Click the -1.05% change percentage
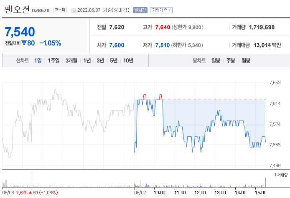 point(50,43)
